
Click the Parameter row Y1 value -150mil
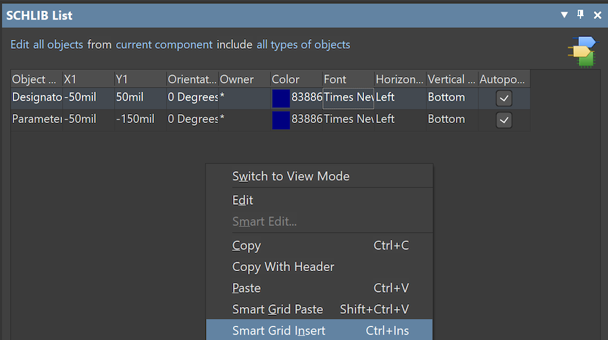[141, 119]
